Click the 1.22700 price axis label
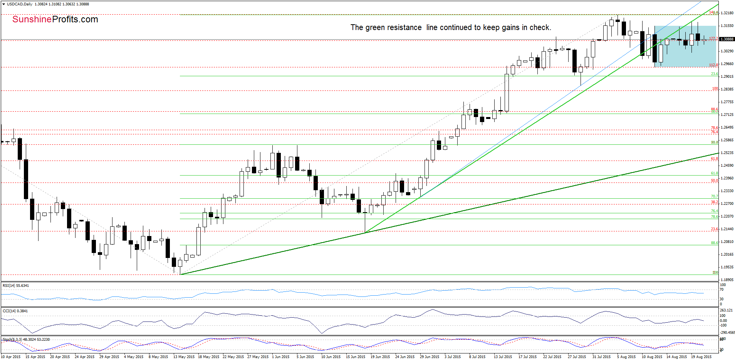The image size is (735, 360). (x=727, y=204)
